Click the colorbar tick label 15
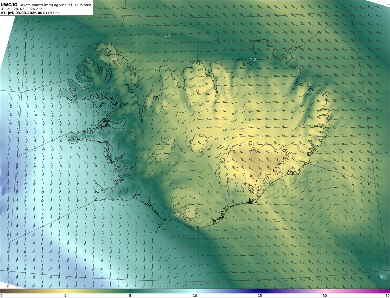The width and height of the screenshot is (390, 298). [260, 296]
